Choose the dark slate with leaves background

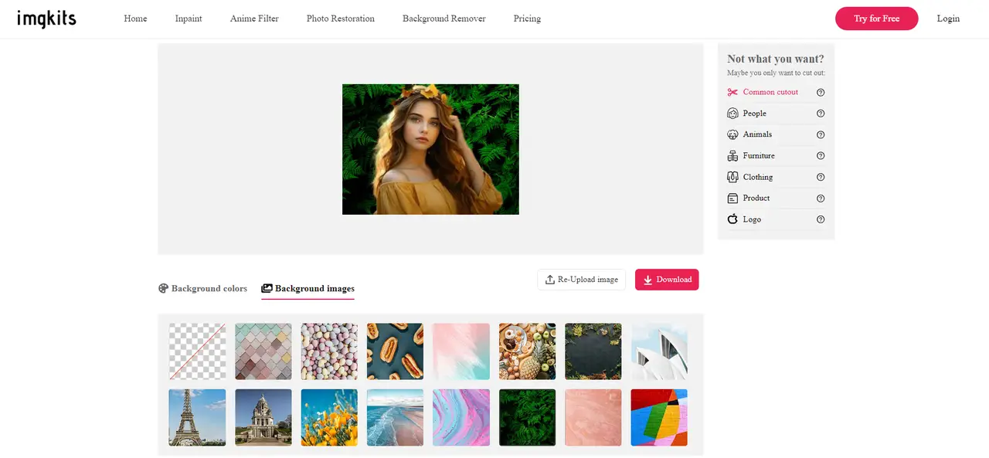593,351
